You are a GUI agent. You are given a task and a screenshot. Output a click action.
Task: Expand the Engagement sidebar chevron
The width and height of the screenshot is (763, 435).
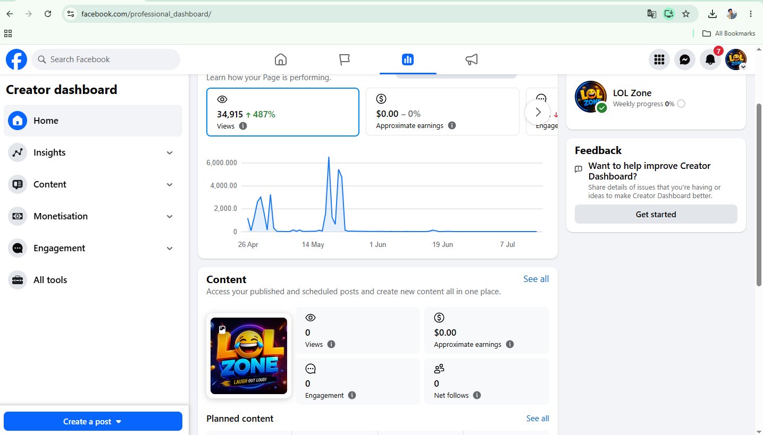(x=170, y=249)
